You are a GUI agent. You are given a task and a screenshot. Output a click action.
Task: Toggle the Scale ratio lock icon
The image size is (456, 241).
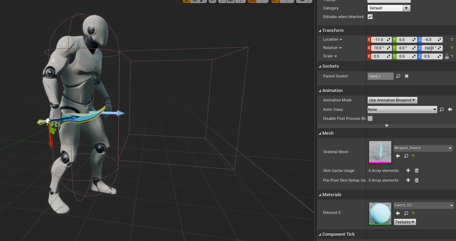click(447, 56)
